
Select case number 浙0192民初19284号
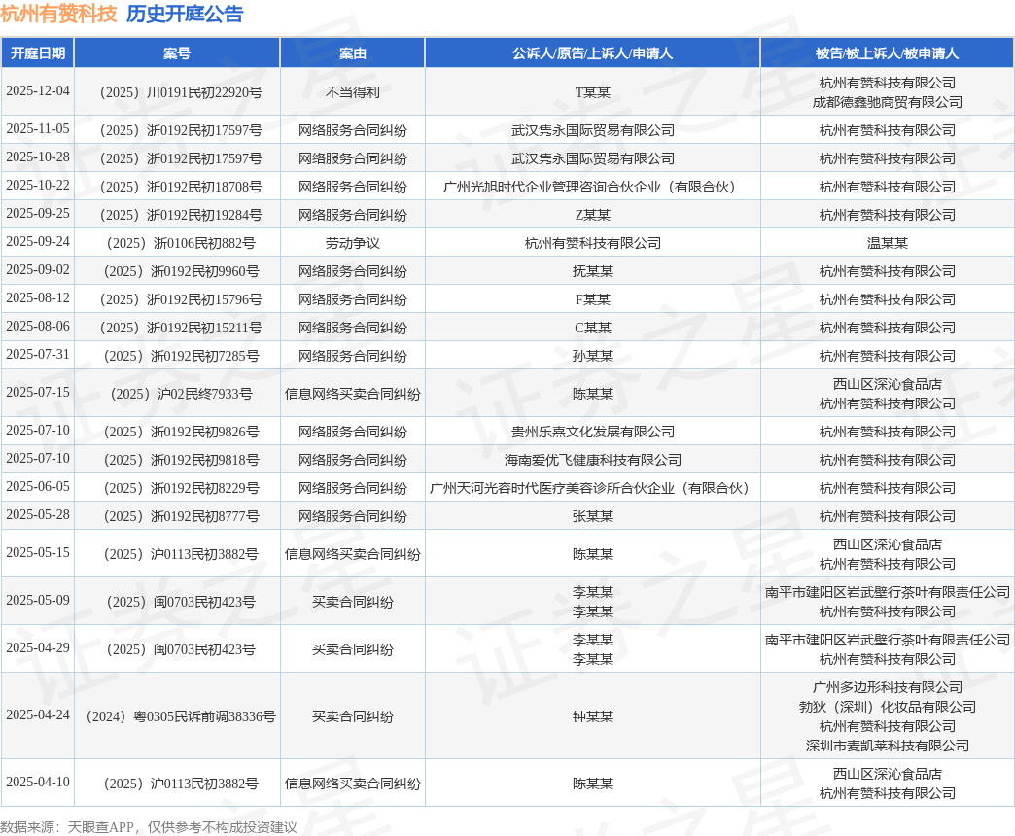point(181,215)
